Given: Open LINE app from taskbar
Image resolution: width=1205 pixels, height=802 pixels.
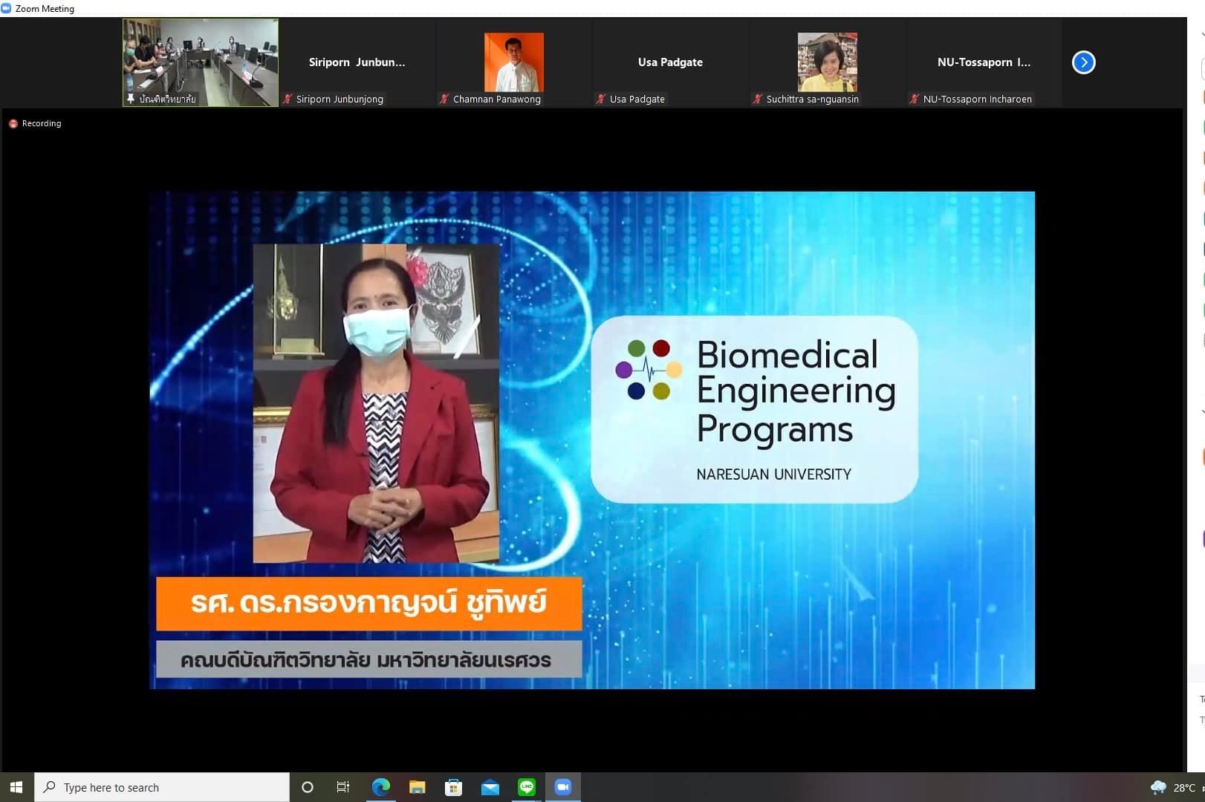Looking at the screenshot, I should click(x=526, y=787).
